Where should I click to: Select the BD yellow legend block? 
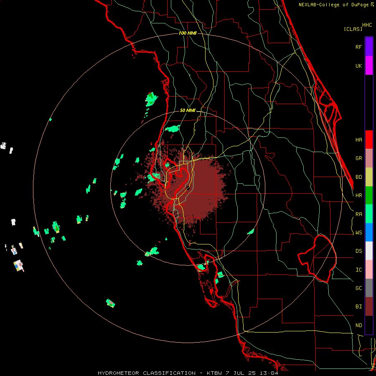coord(369,177)
